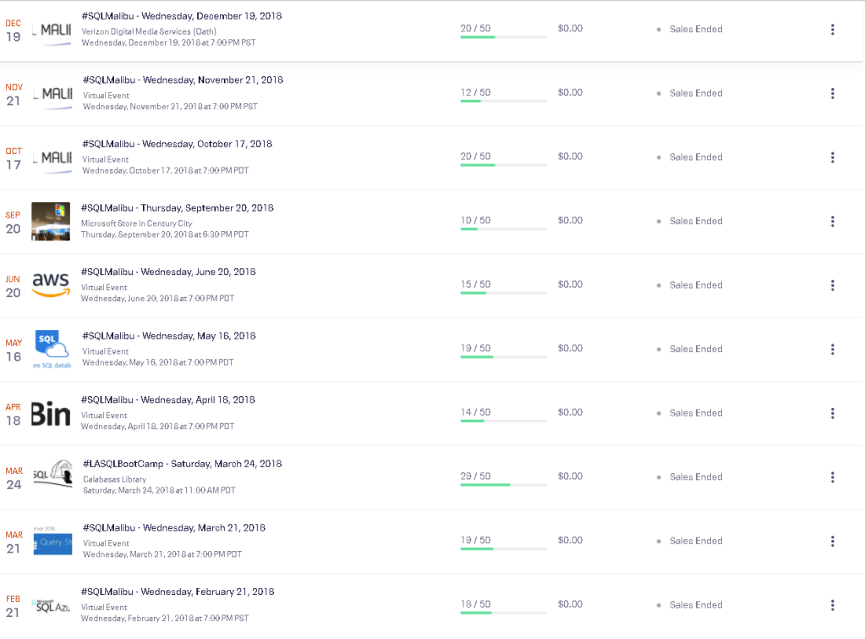Image resolution: width=865 pixels, height=639 pixels.
Task: Open actions menu for September 20 event
Action: (832, 221)
